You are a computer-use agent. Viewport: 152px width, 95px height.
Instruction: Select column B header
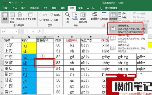tap(29, 37)
